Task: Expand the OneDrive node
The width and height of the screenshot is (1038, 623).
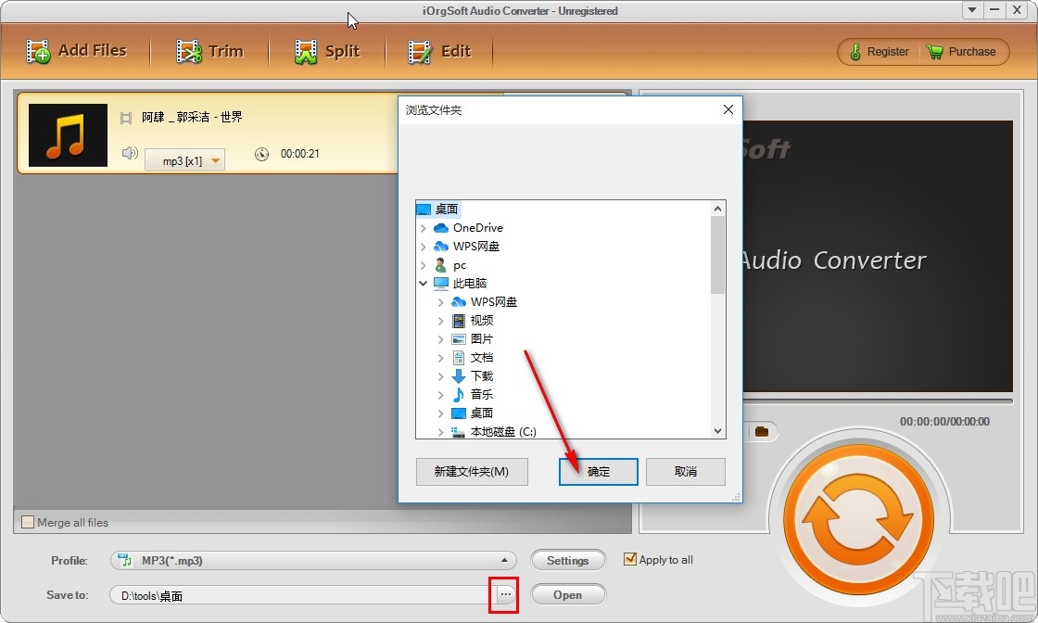Action: click(x=423, y=227)
